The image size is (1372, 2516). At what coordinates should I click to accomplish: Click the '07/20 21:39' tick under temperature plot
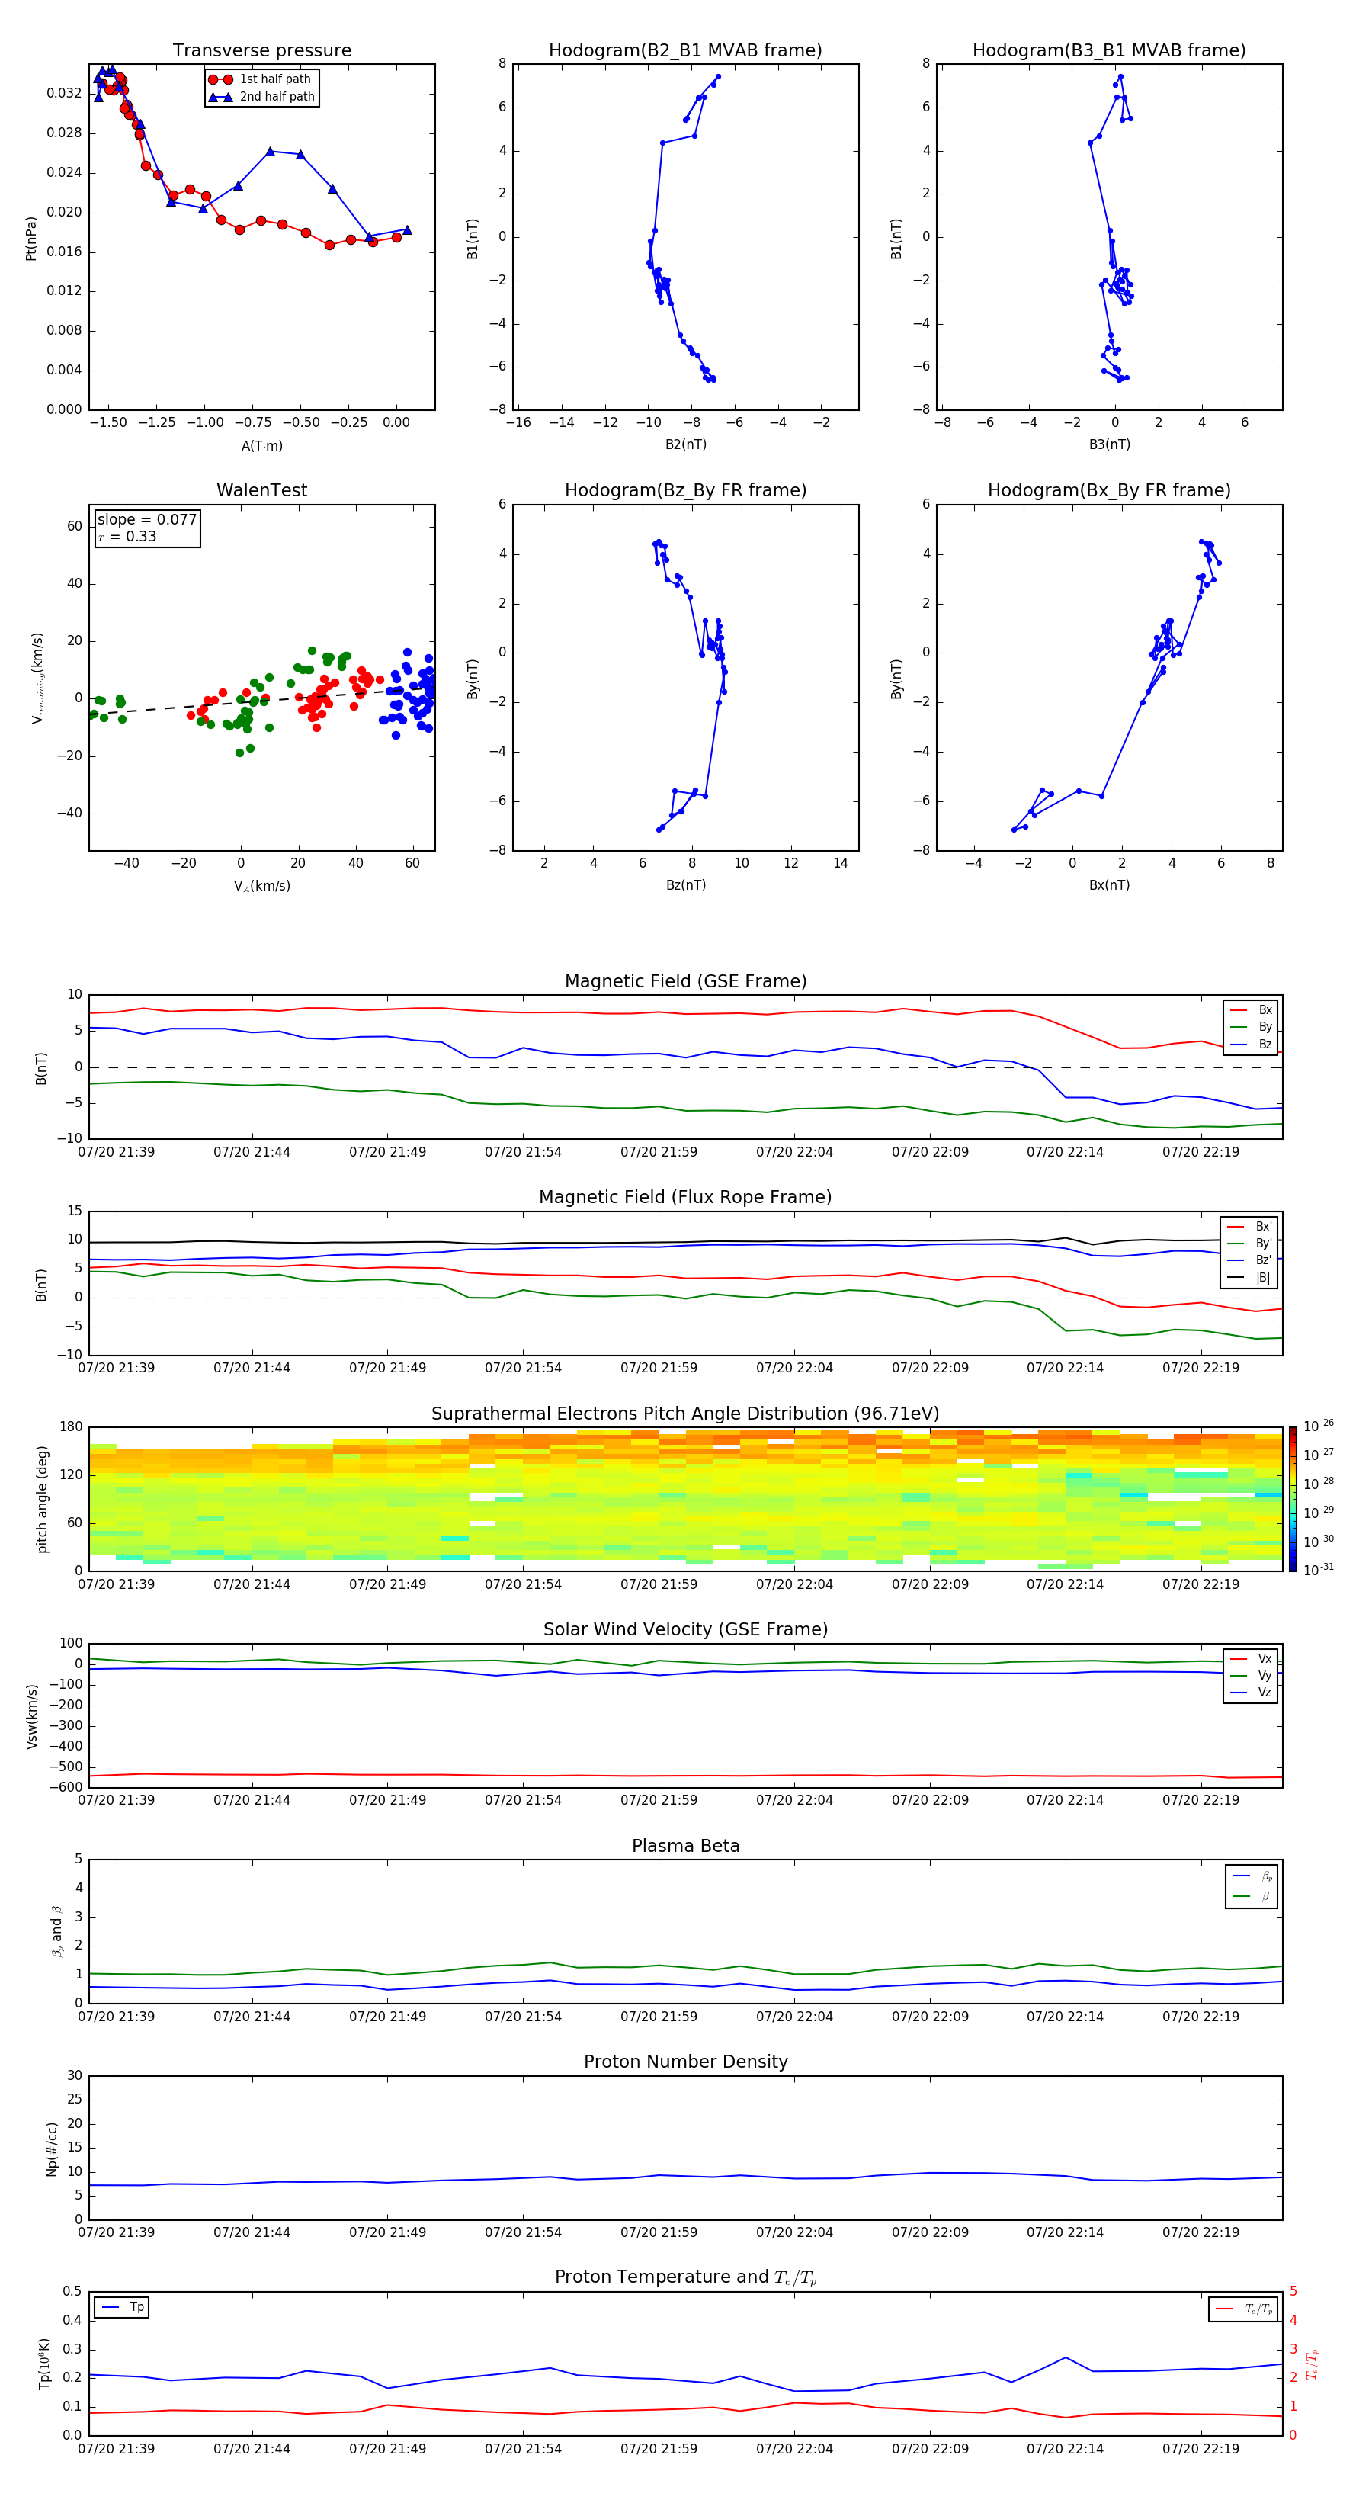(x=116, y=2449)
